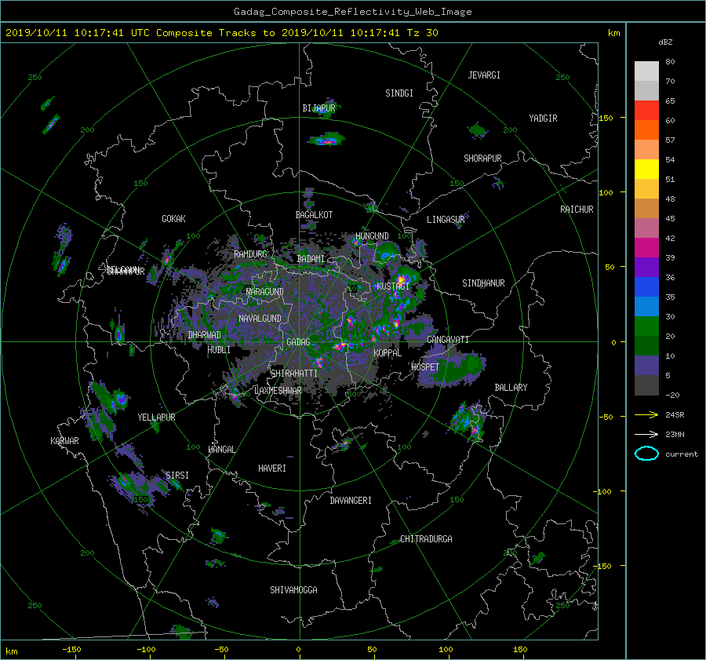
Task: Click the YADGIR city label
Action: [x=543, y=119]
